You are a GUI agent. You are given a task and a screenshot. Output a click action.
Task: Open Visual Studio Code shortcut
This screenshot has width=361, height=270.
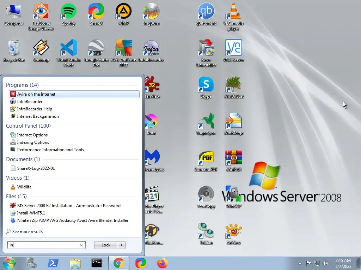point(69,53)
